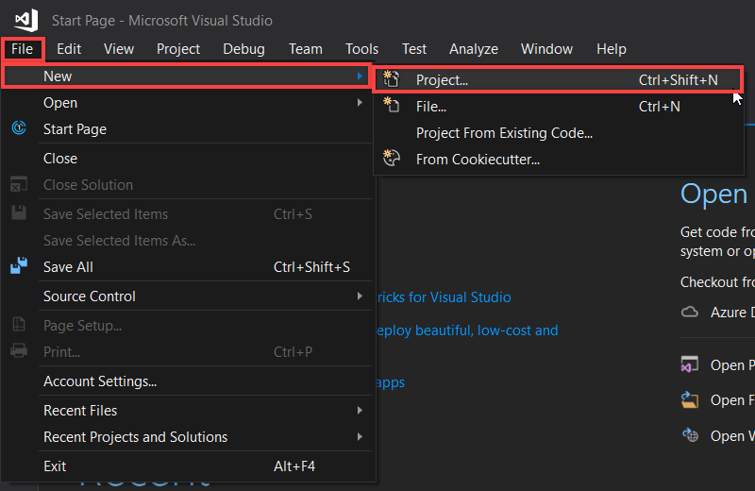Click the 'eploy beautiful, low-cost and' link
Viewport: 755px width, 491px height.
467,330
